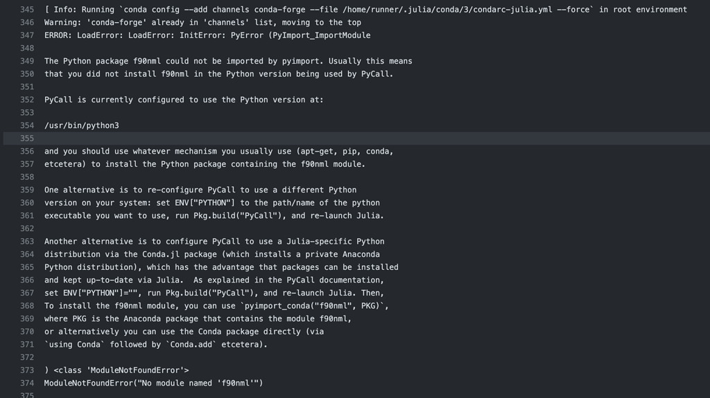
Task: Click the <class 'ModuleNotFoundError'> line
Action: (x=116, y=370)
